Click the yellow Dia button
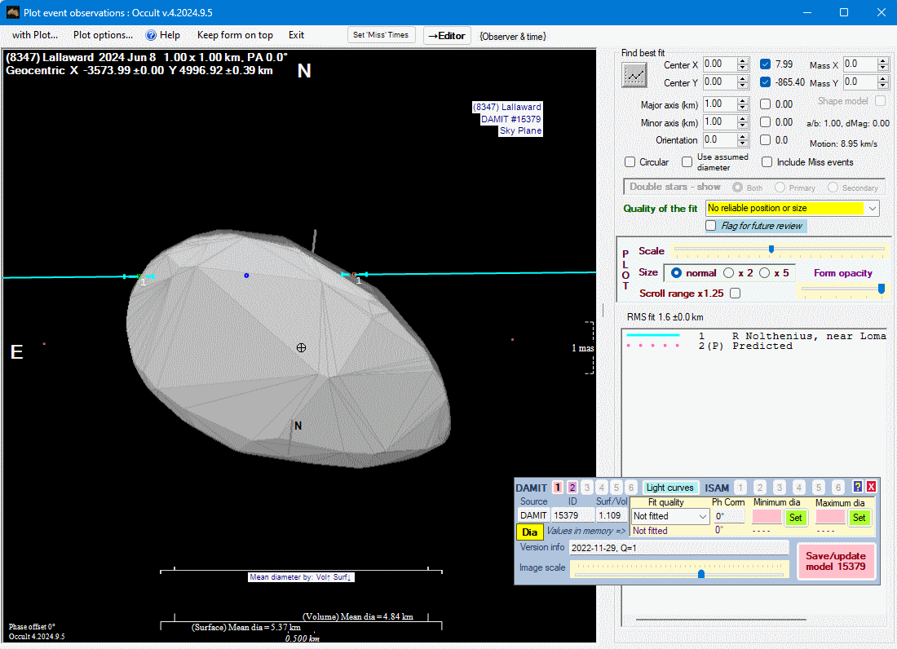Image resolution: width=897 pixels, height=649 pixels. tap(530, 532)
